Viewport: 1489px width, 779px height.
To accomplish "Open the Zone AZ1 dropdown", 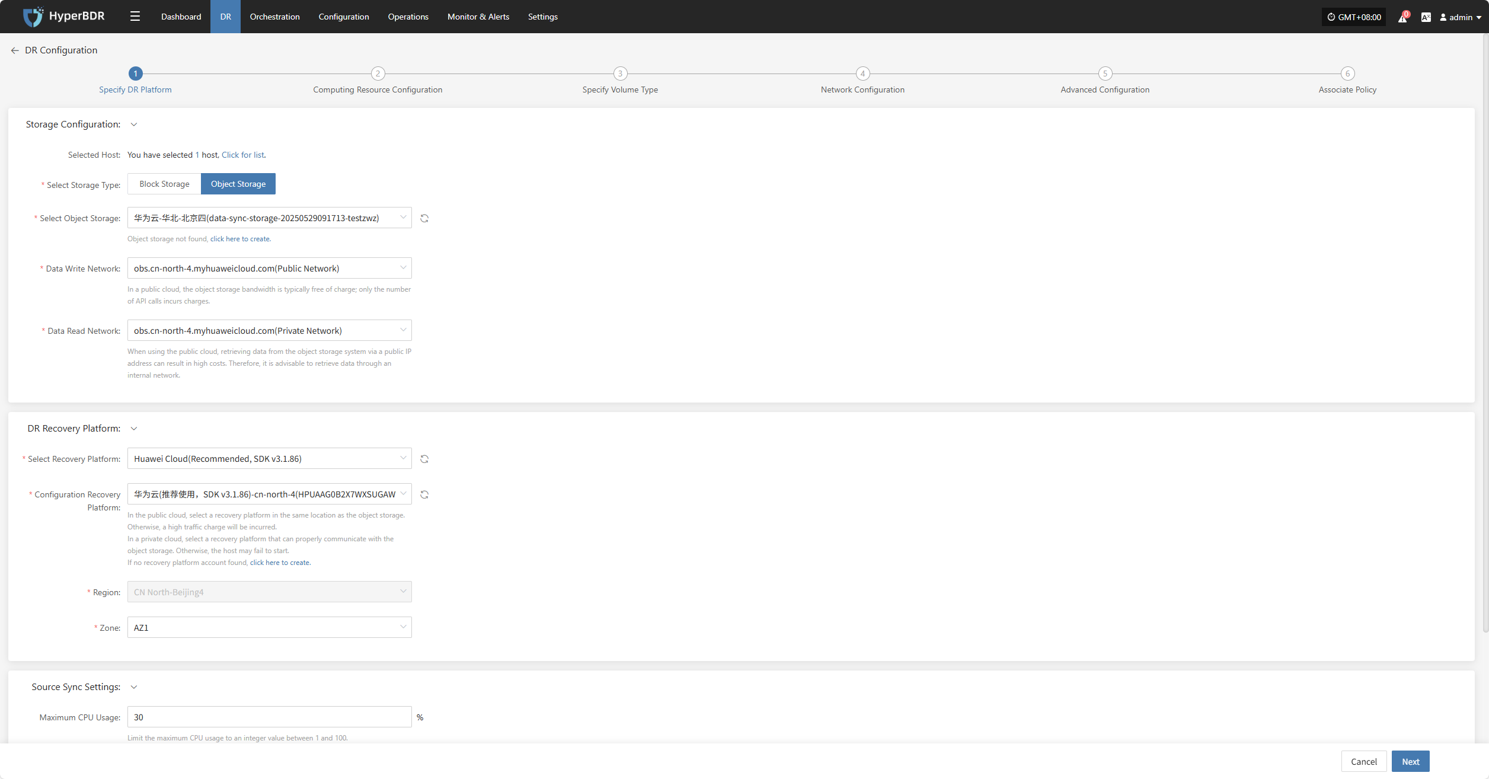I will [x=269, y=628].
